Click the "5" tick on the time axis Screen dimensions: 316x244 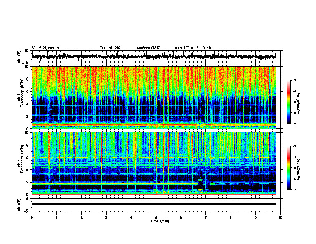point(156,218)
